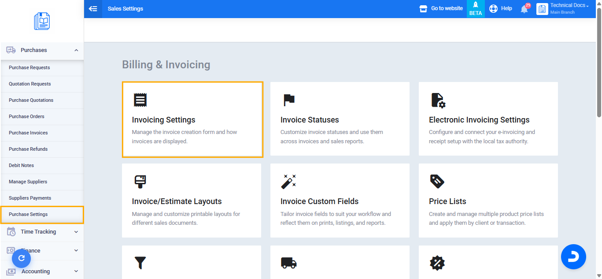This screenshot has width=602, height=279.
Task: Click the Go to website link
Action: point(441,8)
